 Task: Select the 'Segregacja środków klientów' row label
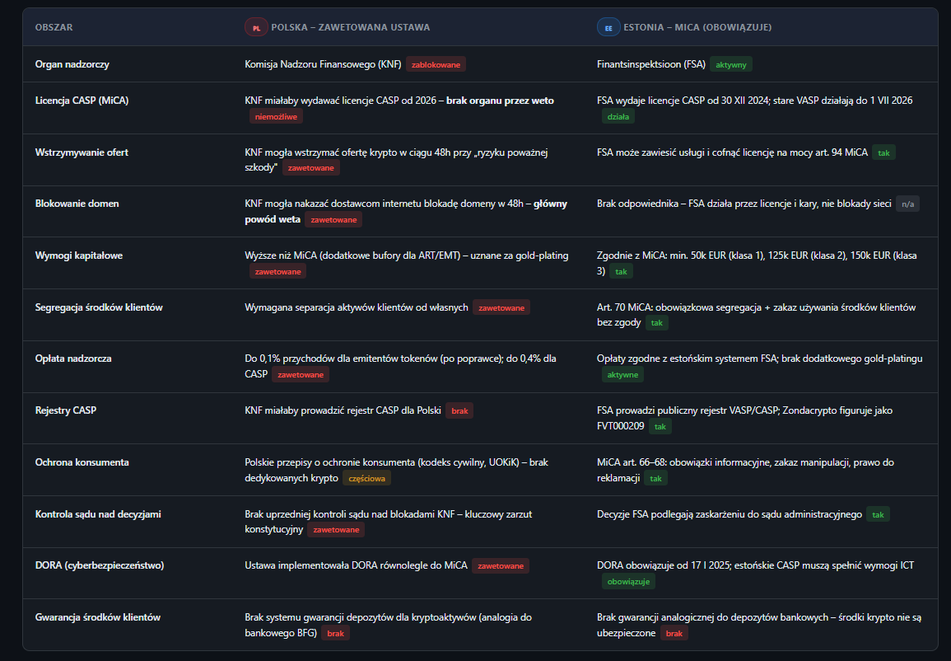[x=99, y=307]
